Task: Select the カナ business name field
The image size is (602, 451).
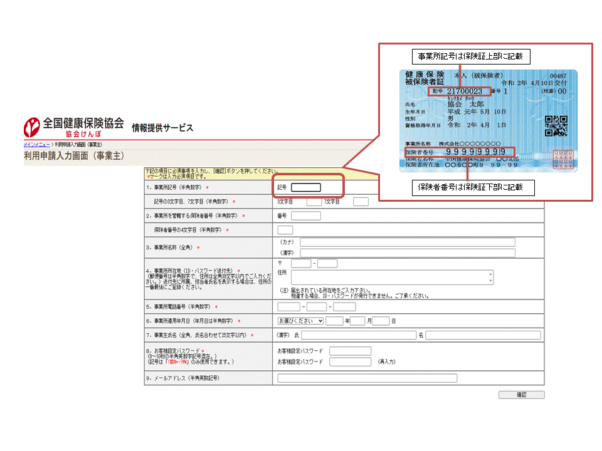Action: tap(408, 242)
